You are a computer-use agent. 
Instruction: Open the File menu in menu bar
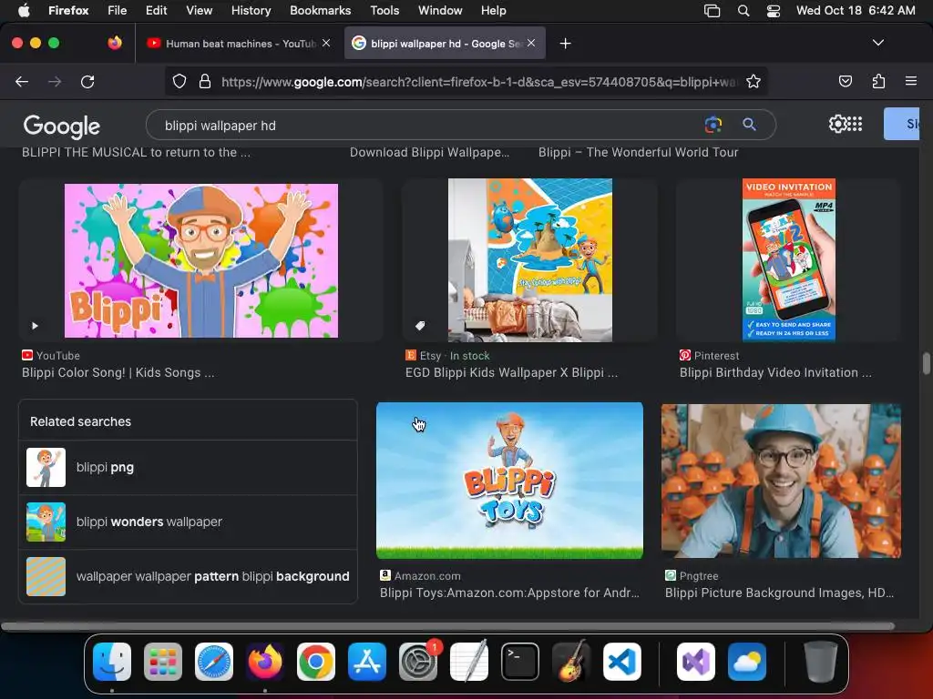pos(117,10)
